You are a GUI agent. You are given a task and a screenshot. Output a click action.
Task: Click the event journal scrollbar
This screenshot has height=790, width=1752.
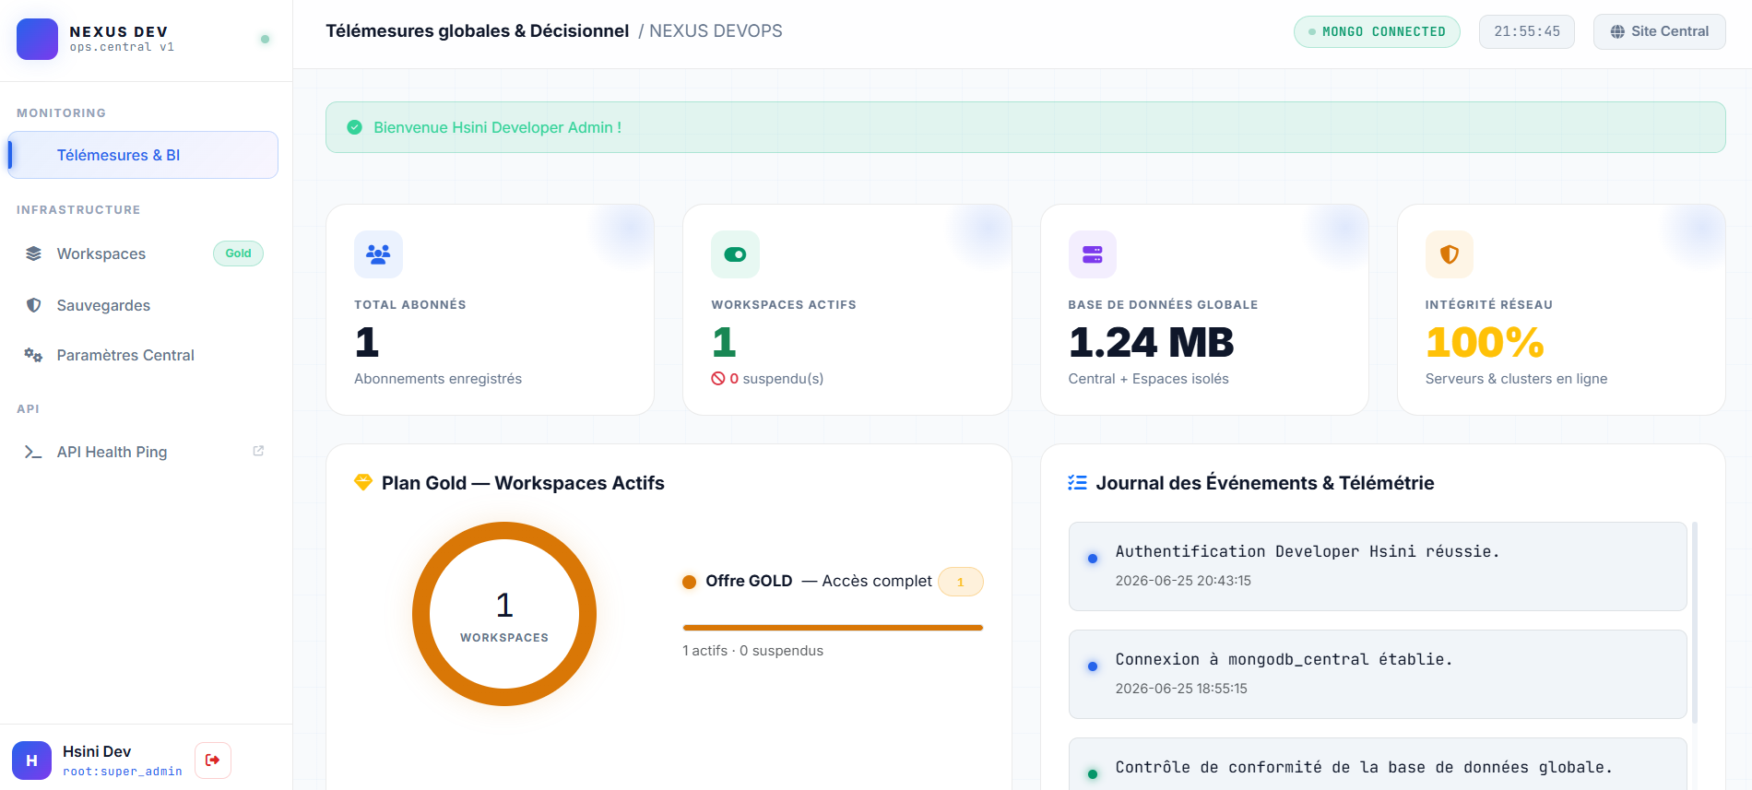pyautogui.click(x=1695, y=622)
